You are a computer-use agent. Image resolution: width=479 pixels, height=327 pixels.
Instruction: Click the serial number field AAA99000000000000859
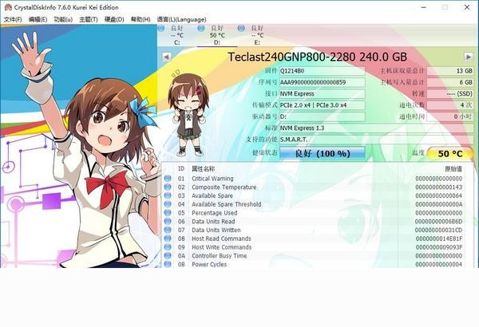click(x=323, y=82)
